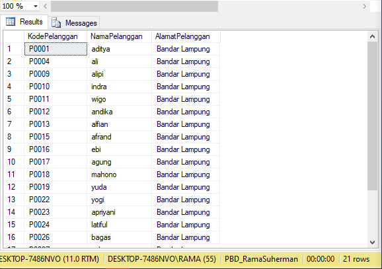
Task: Select cell P0018
Action: 56,174
